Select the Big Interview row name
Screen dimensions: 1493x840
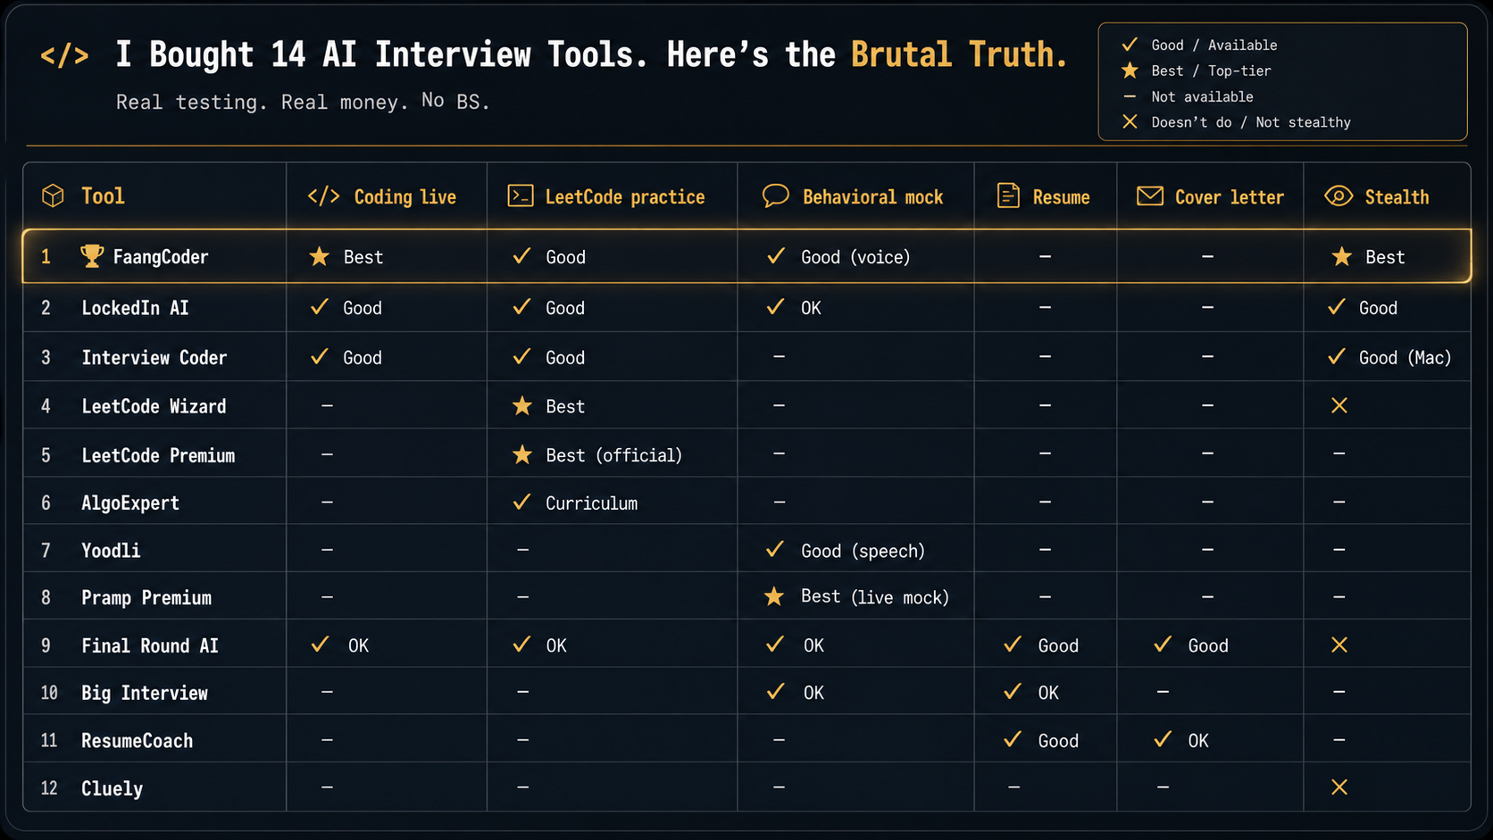pos(145,694)
